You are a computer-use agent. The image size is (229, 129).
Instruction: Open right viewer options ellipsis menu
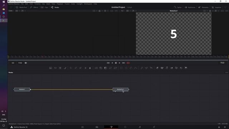pyautogui.click(x=226, y=11)
